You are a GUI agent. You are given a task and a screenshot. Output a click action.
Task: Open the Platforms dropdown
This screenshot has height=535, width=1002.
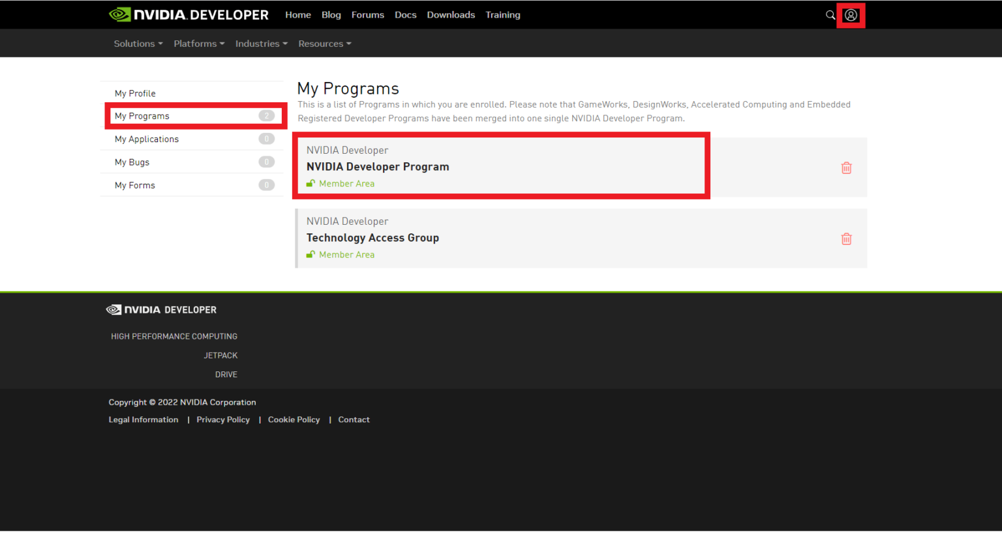199,44
